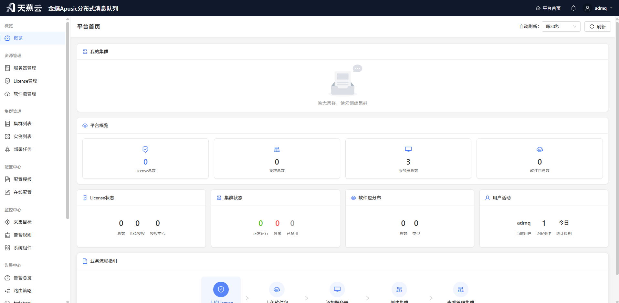619x303 pixels.
Task: Click the 实例列表 grid icon
Action: click(7, 136)
